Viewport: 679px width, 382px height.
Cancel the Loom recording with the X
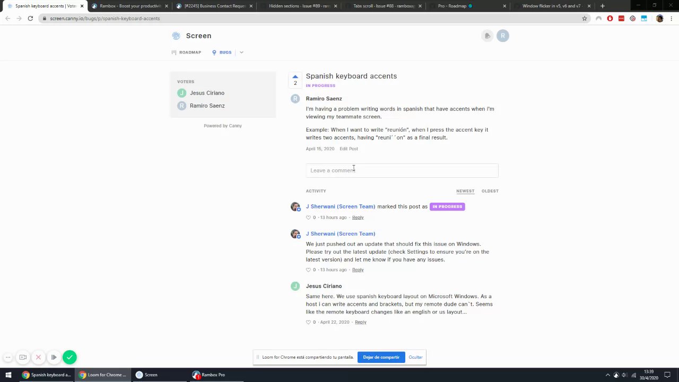38,358
